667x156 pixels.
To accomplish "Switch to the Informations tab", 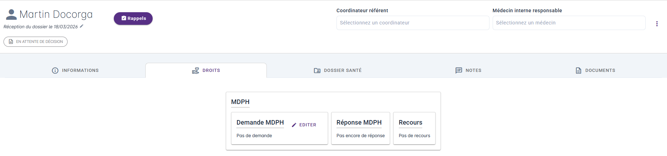I will 80,70.
